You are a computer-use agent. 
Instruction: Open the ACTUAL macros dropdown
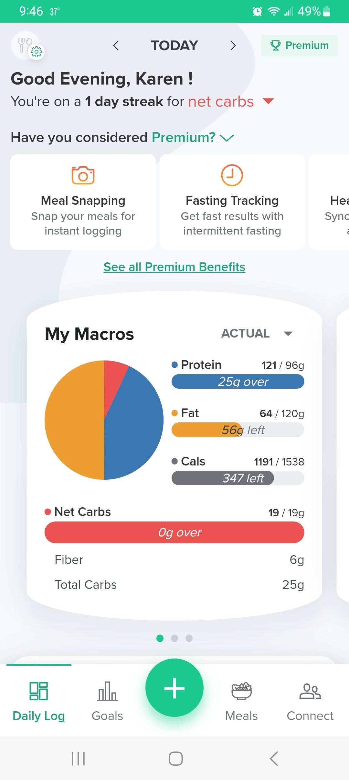point(257,333)
